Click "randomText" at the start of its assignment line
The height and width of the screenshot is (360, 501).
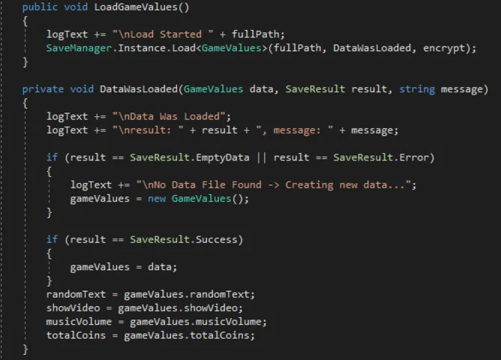point(76,294)
